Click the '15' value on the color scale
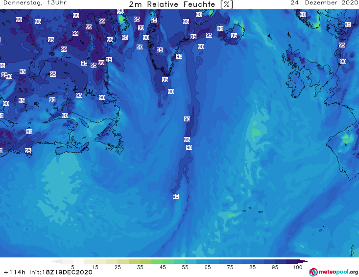This screenshot has height=277, width=359. pos(95,267)
